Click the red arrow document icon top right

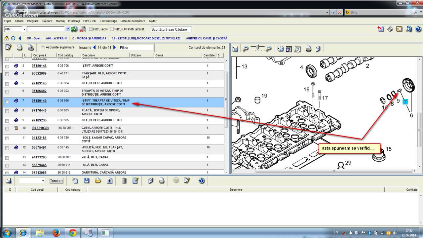381,29
